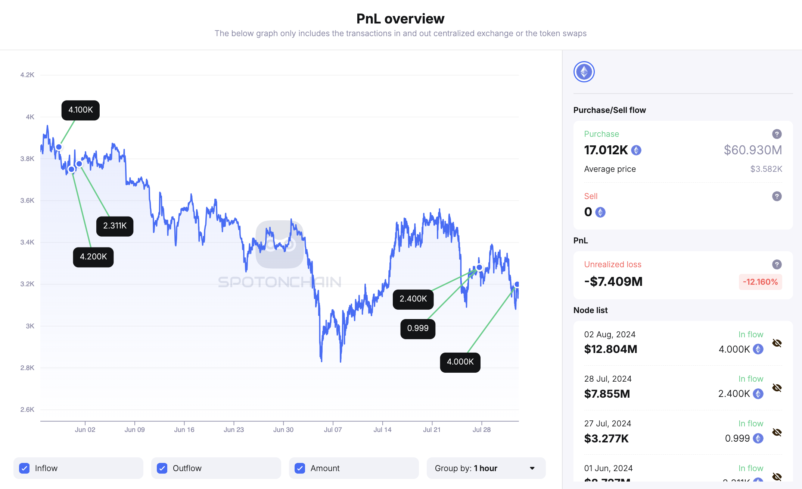This screenshot has height=489, width=802.
Task: Uncheck the Outflow checkbox
Action: tap(162, 468)
